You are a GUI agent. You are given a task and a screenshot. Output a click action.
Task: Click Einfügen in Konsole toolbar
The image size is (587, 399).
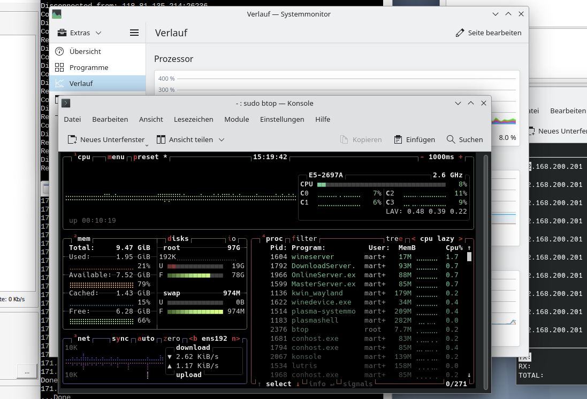(x=414, y=140)
